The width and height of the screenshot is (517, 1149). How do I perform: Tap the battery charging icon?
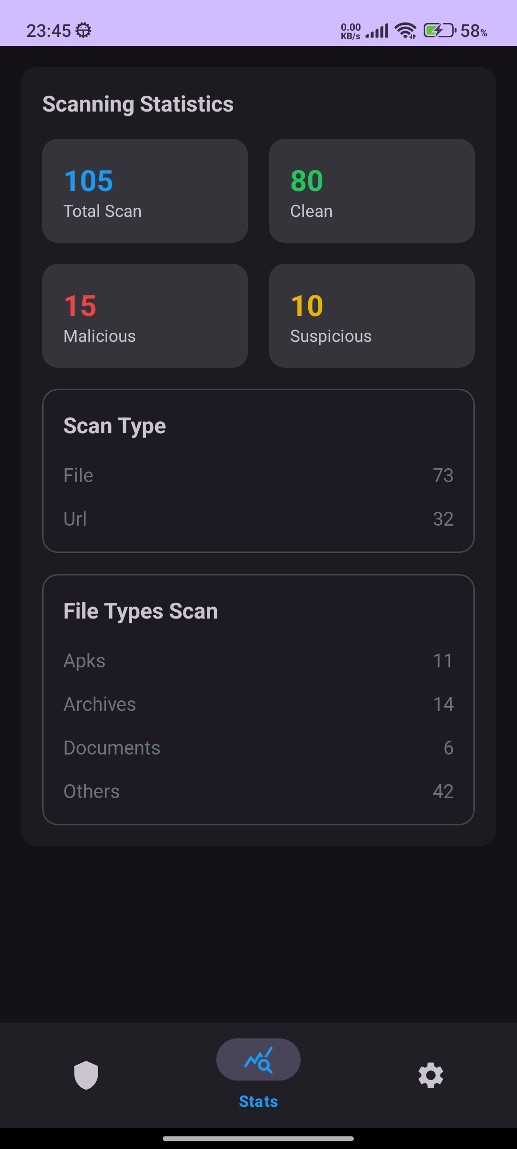(439, 31)
